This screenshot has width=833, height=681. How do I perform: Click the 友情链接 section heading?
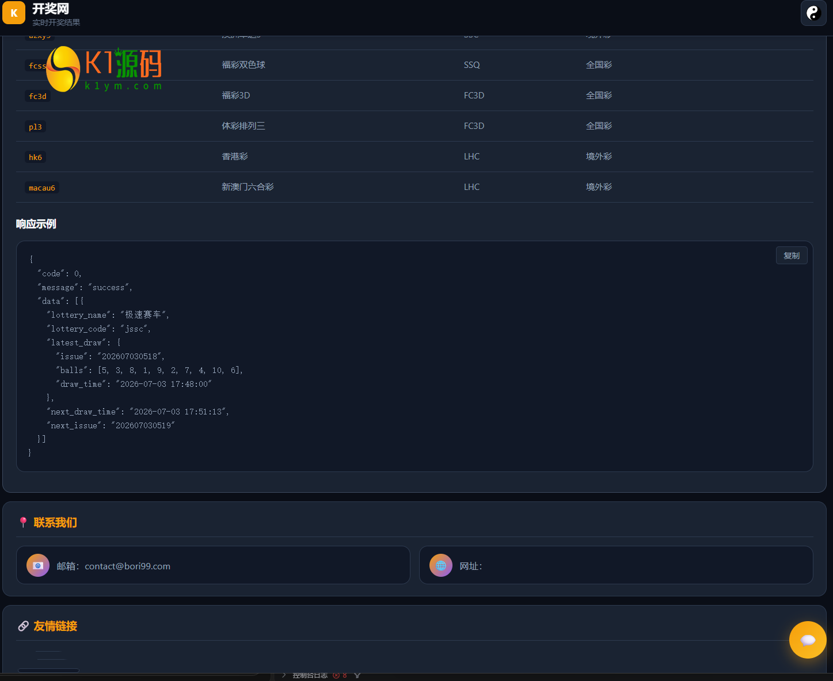(x=55, y=626)
